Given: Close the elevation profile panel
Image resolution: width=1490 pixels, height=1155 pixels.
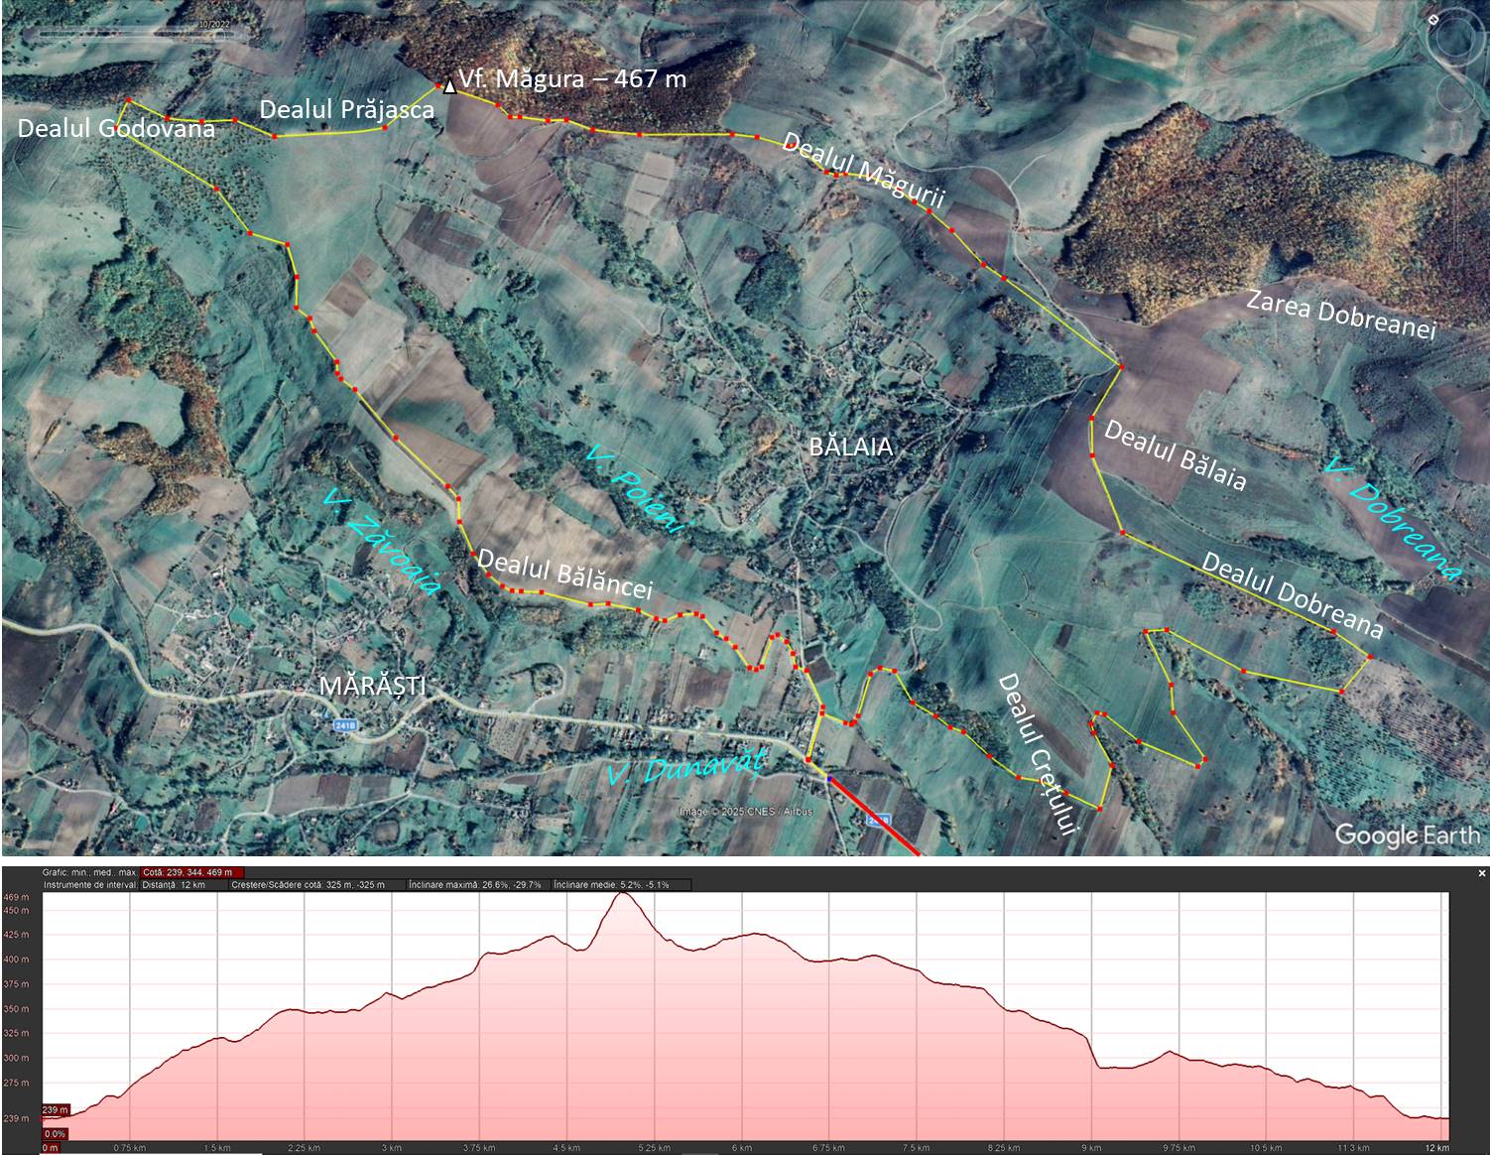Looking at the screenshot, I should click(1482, 873).
